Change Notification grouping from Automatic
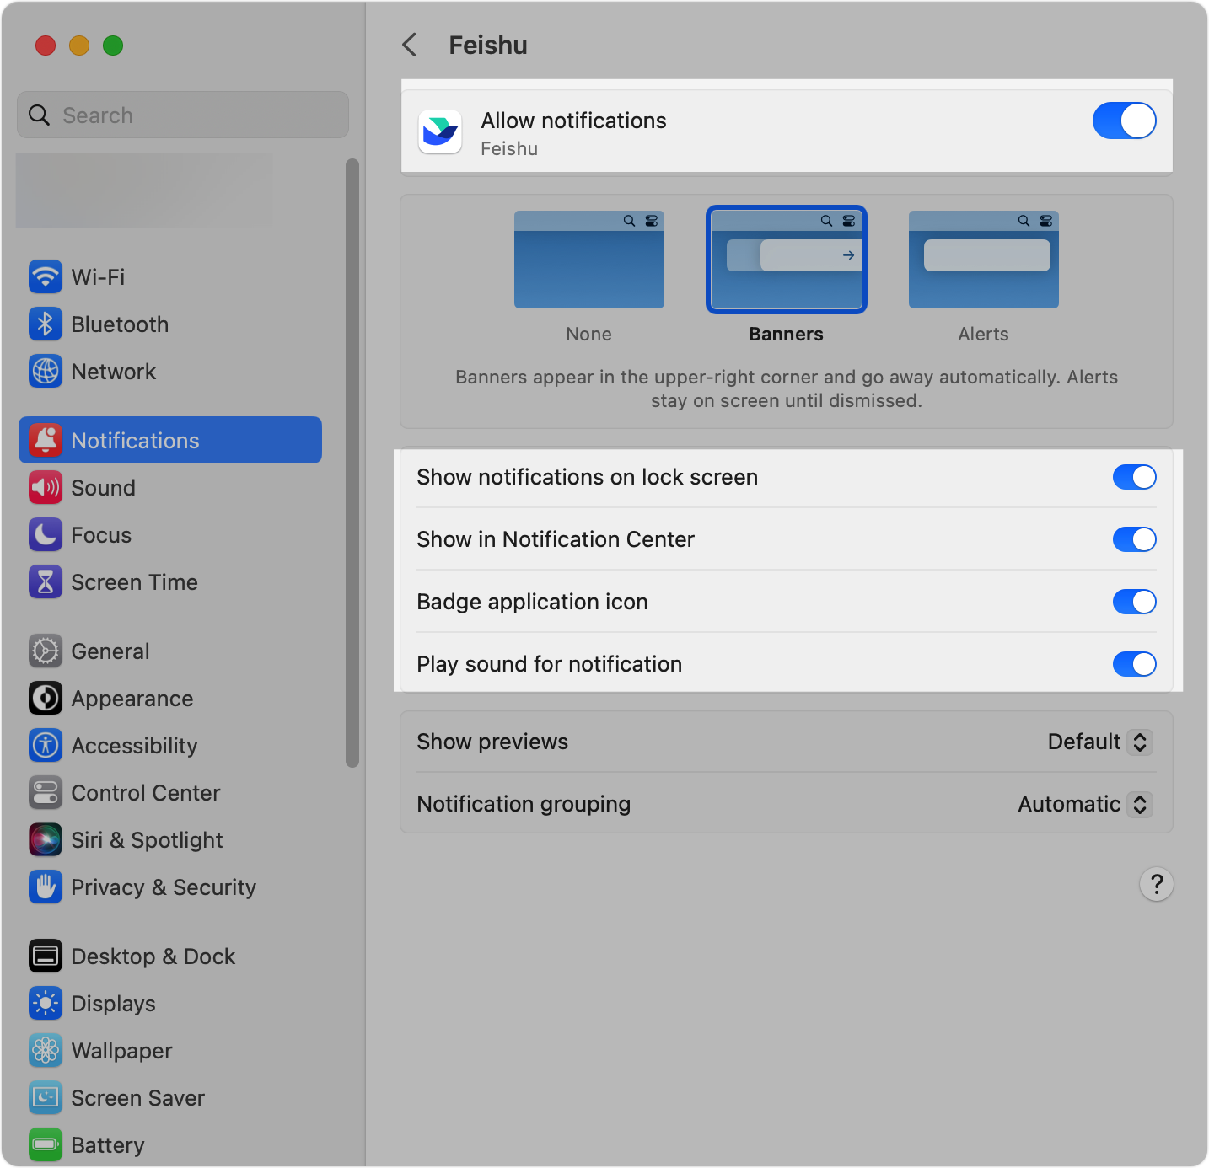Screen dimensions: 1209x1168 [x=1083, y=804]
